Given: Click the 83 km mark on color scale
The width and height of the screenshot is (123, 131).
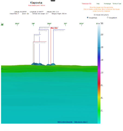Looking at the screenshot, I should (x=102, y=85).
